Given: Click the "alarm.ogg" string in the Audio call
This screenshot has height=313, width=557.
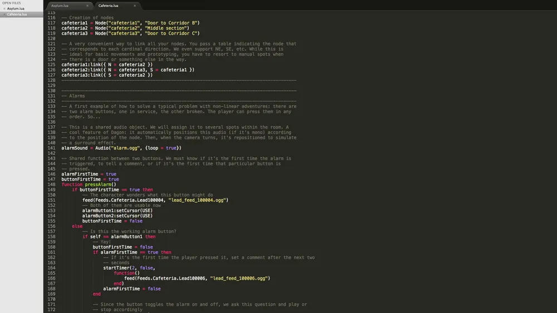Looking at the screenshot, I should [x=126, y=148].
